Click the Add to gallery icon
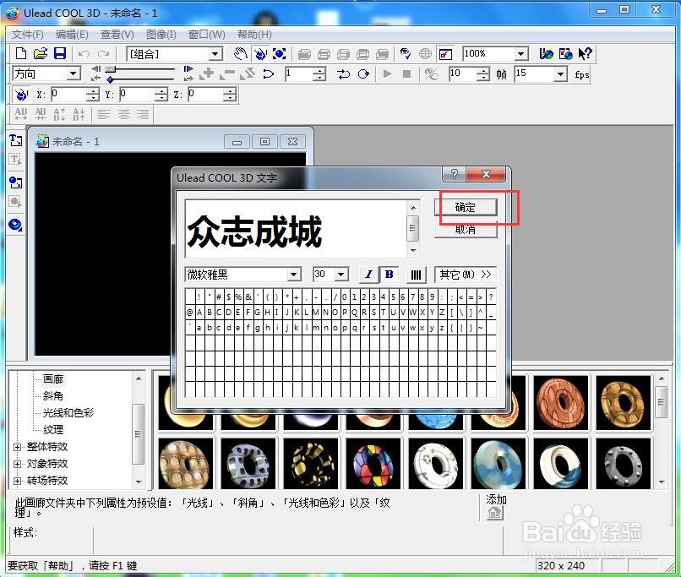 (x=494, y=514)
